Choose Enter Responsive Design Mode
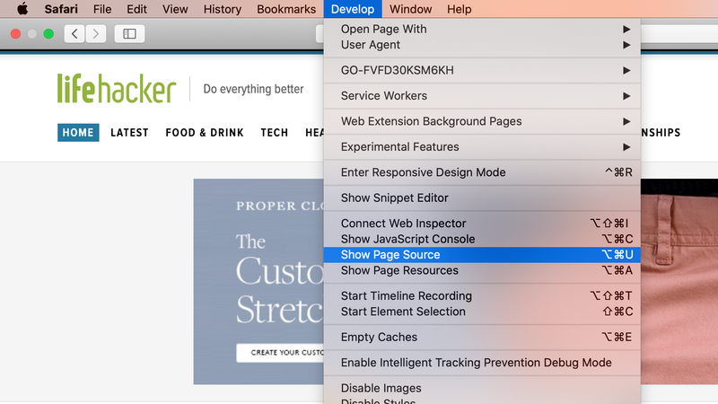The image size is (718, 404). tap(482, 172)
